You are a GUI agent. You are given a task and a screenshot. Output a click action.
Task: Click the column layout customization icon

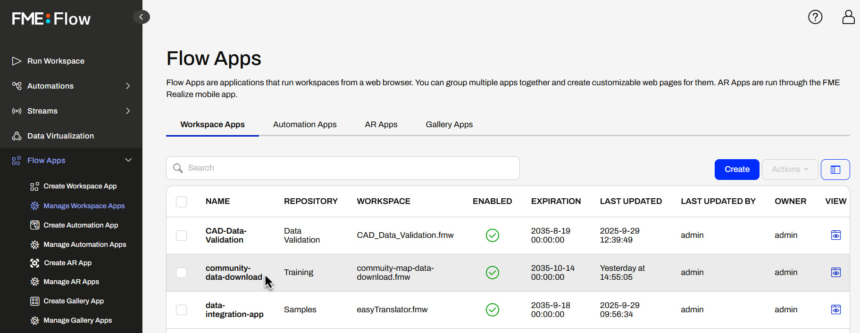(835, 170)
